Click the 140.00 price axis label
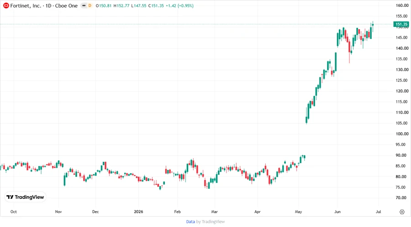Viewport: 411px width, 227px height. click(x=402, y=48)
